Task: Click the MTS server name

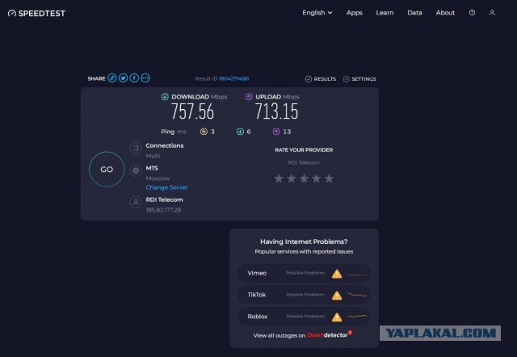Action: 152,168
